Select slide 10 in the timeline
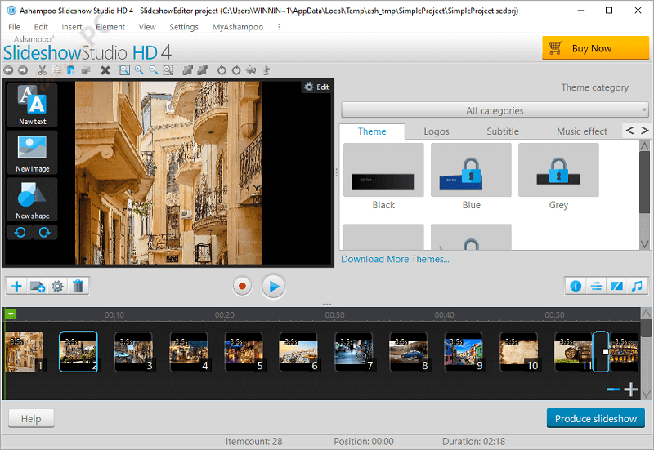 click(x=518, y=352)
